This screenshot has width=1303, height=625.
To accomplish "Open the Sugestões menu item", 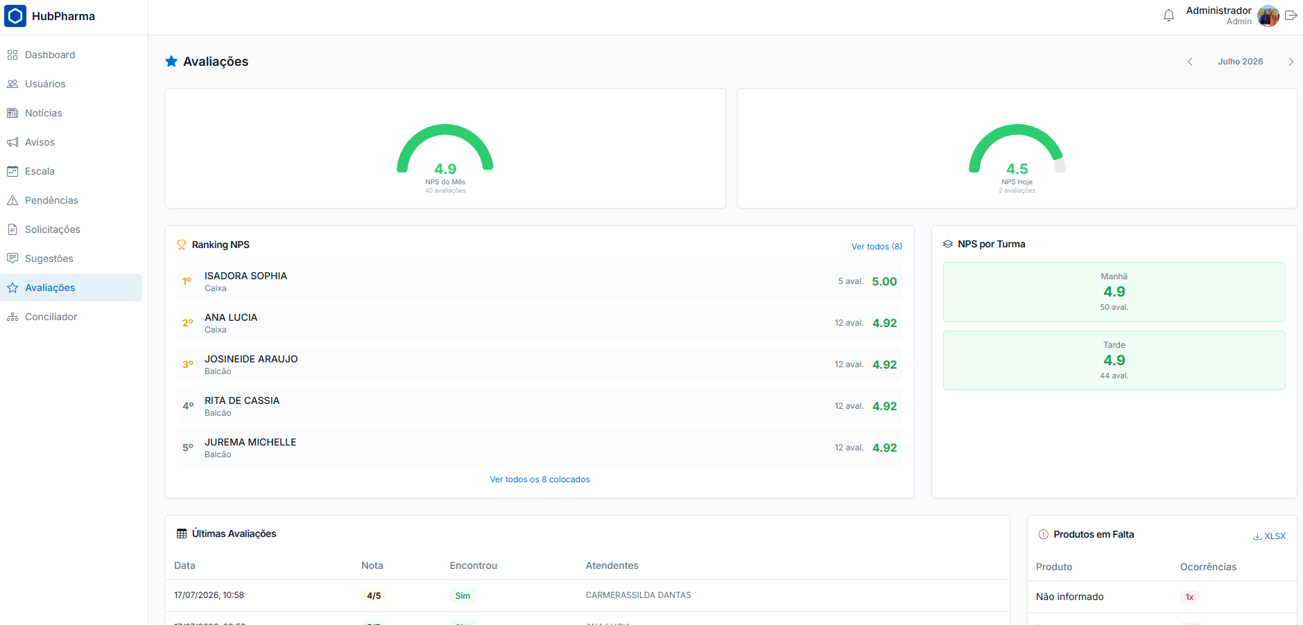I will pos(72,258).
